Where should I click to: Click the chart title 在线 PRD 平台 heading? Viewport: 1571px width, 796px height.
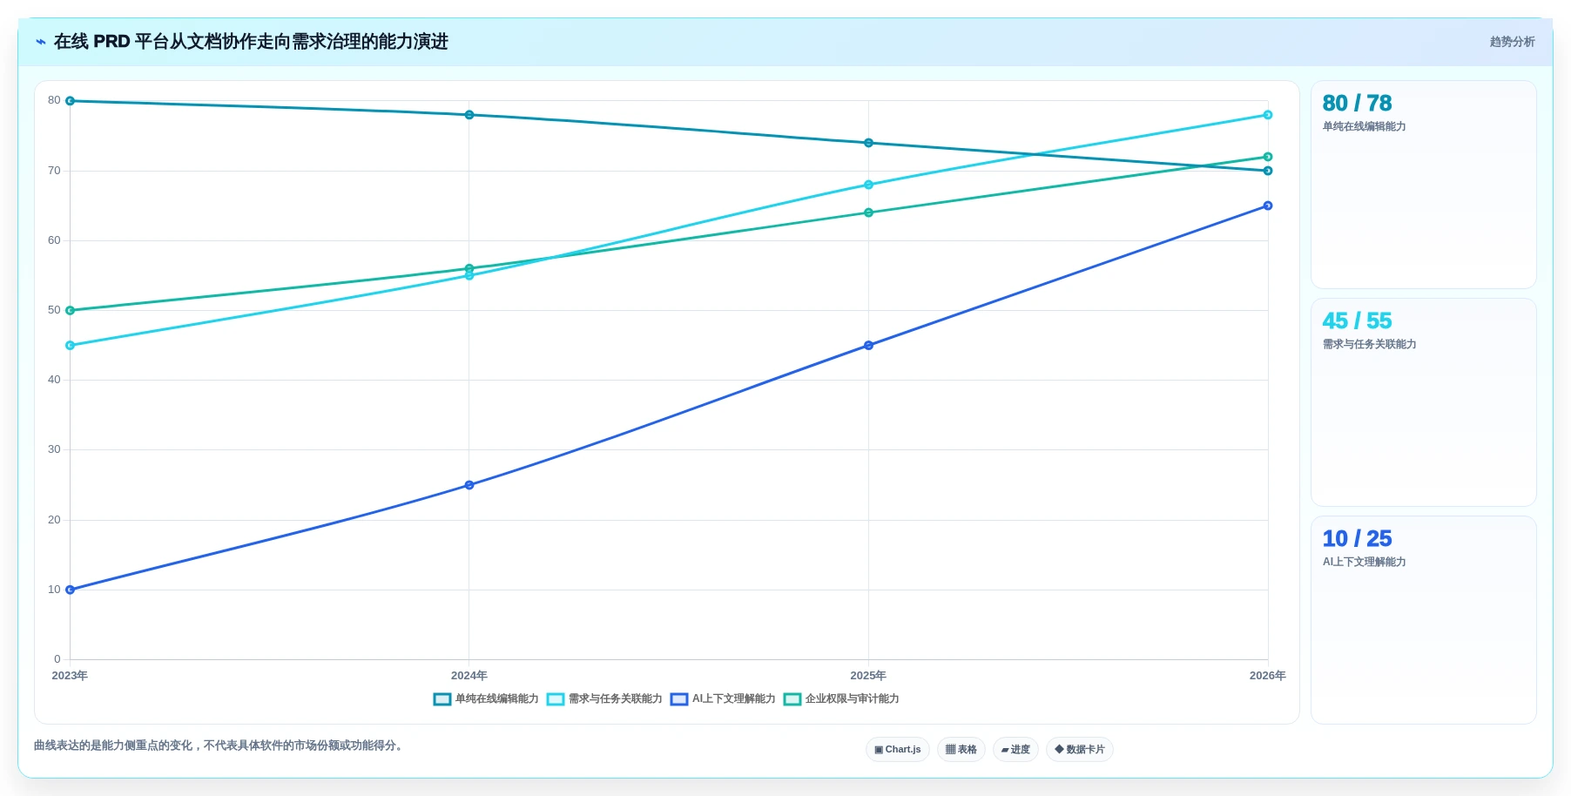[251, 42]
